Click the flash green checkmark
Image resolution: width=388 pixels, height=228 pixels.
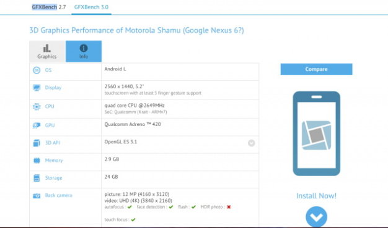(193, 207)
